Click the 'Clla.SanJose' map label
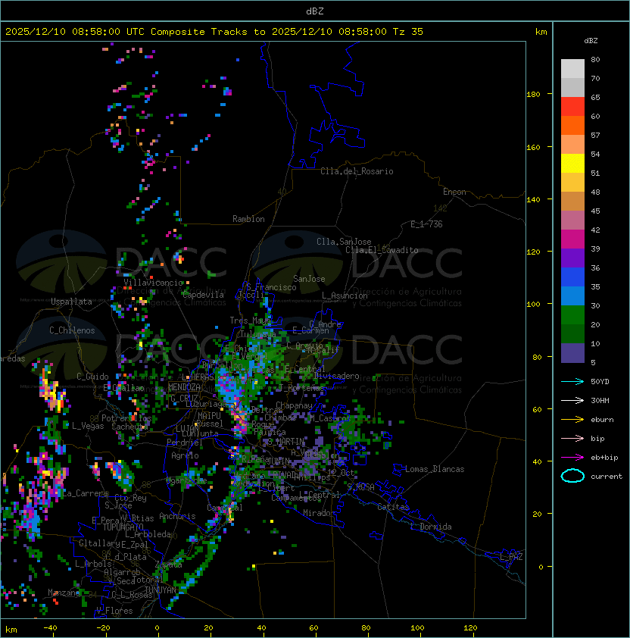630x638 pixels. coord(344,242)
